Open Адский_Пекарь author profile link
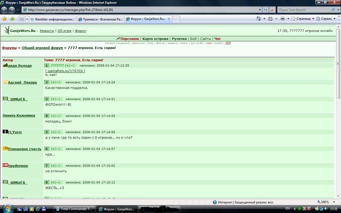Screen dimensions: 341x213 [22, 82]
